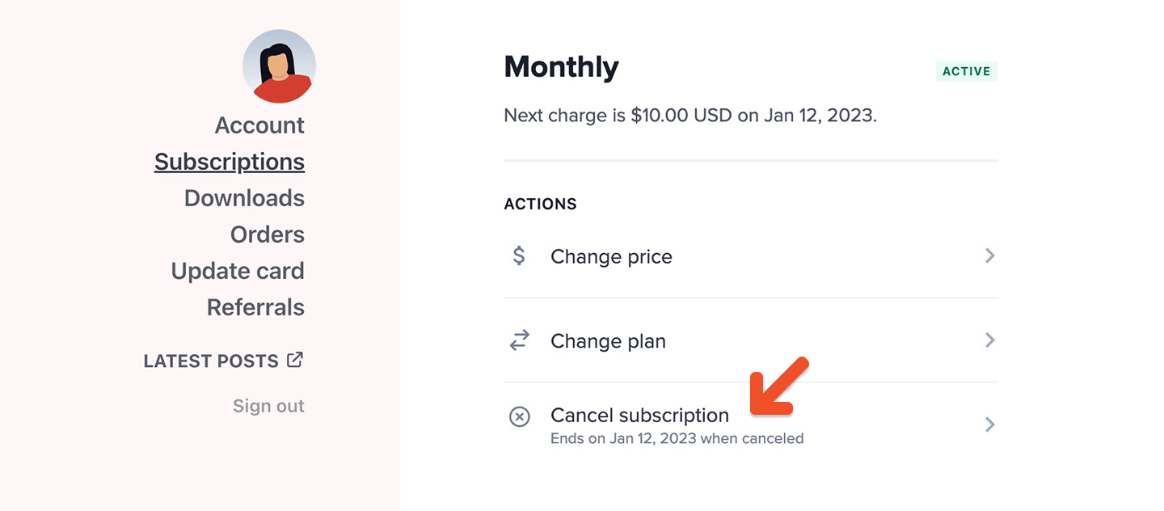Sign out of the account

[x=268, y=406]
